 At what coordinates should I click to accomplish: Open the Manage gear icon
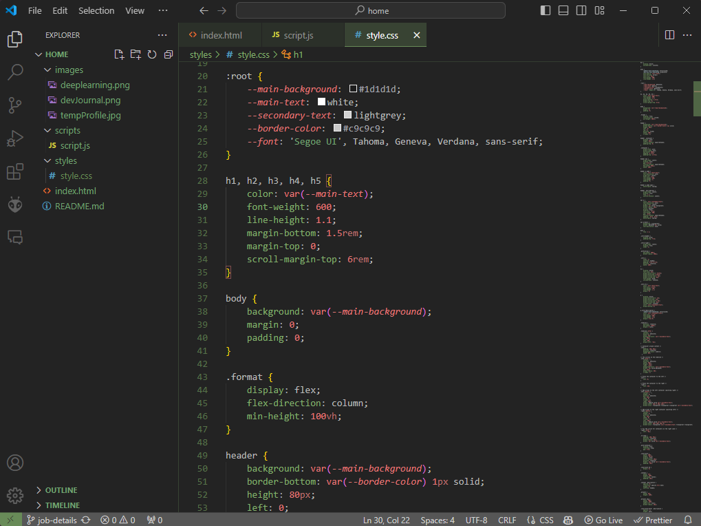[x=14, y=495]
